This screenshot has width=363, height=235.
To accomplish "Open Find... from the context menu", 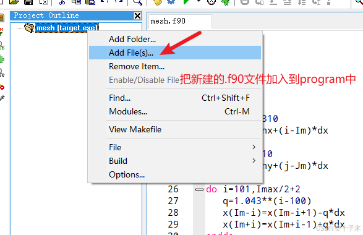I will pyautogui.click(x=175, y=98).
